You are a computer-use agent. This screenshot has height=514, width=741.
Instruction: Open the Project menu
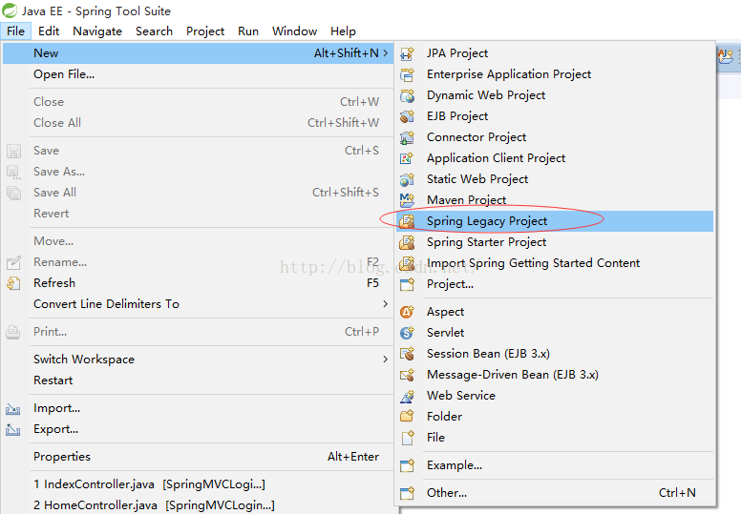pos(205,31)
